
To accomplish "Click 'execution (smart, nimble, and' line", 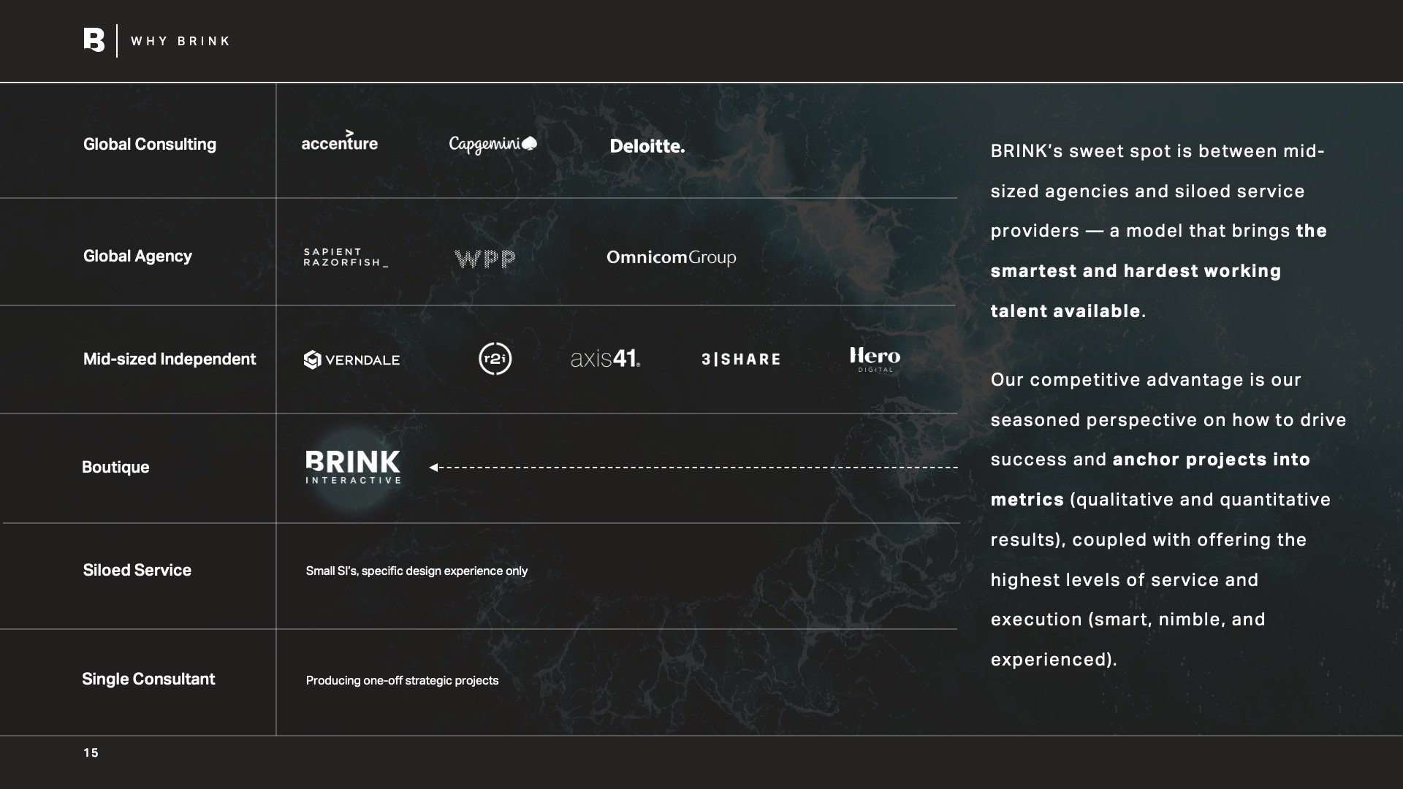I will coord(1128,620).
